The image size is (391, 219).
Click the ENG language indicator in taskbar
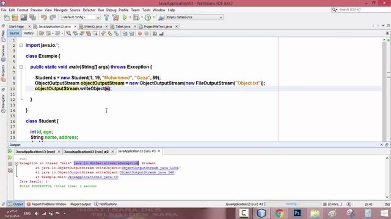point(27,214)
